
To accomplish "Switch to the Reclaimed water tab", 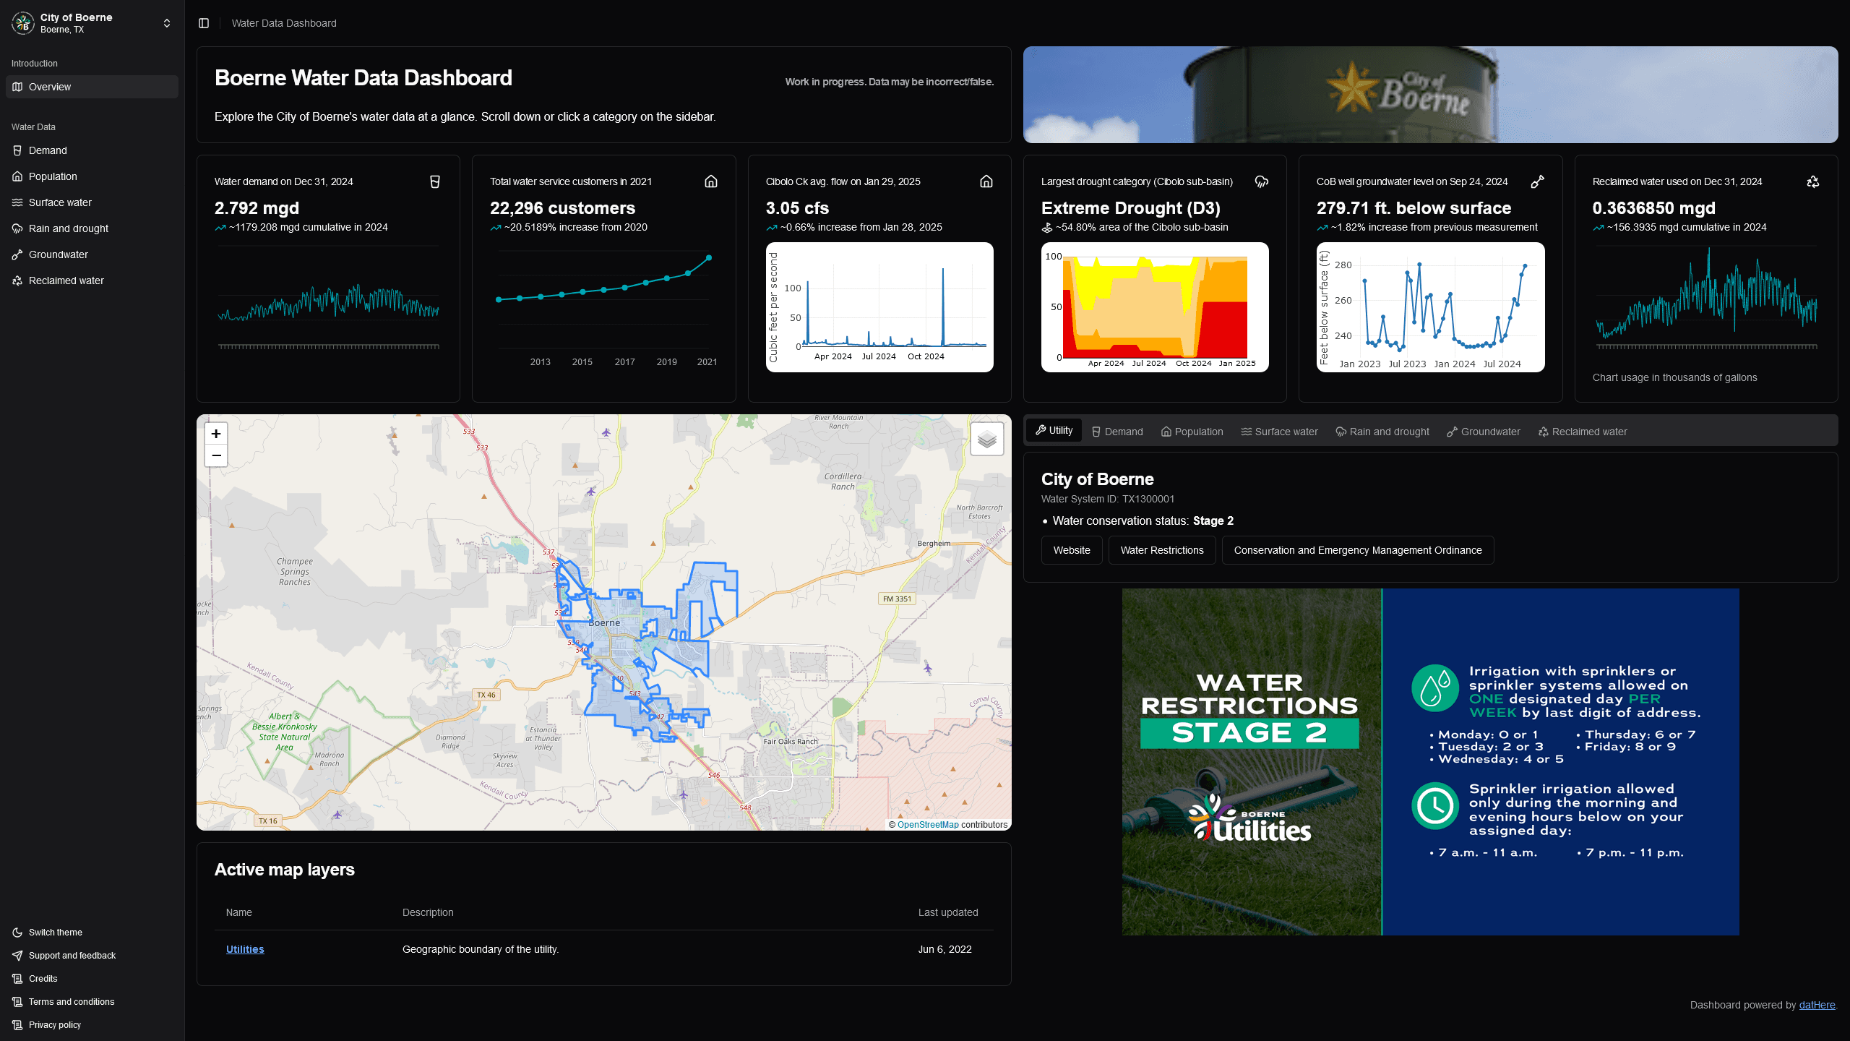I will coord(1583,432).
